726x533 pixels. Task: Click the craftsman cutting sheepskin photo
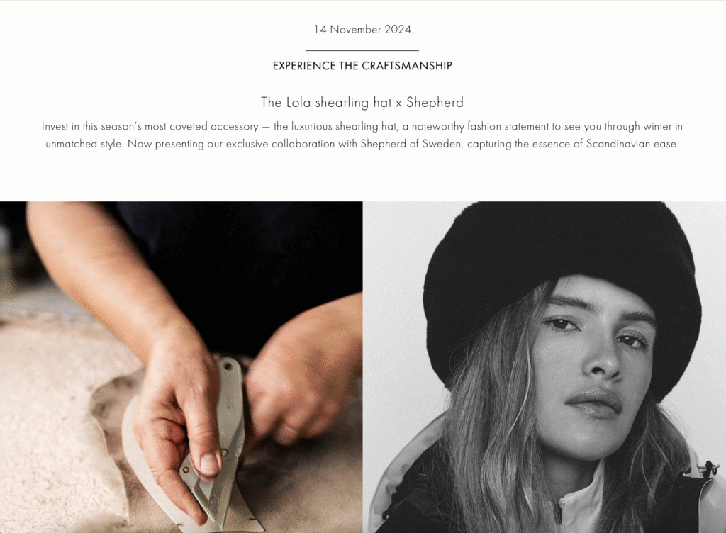coord(181,367)
